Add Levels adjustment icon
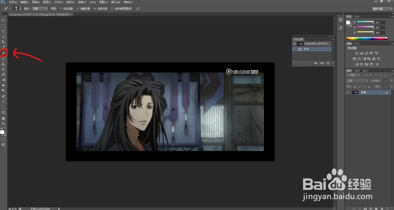The height and width of the screenshot is (210, 394). [361, 53]
